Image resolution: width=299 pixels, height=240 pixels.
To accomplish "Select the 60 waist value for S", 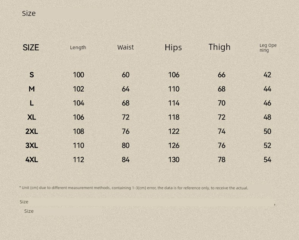I will (126, 75).
